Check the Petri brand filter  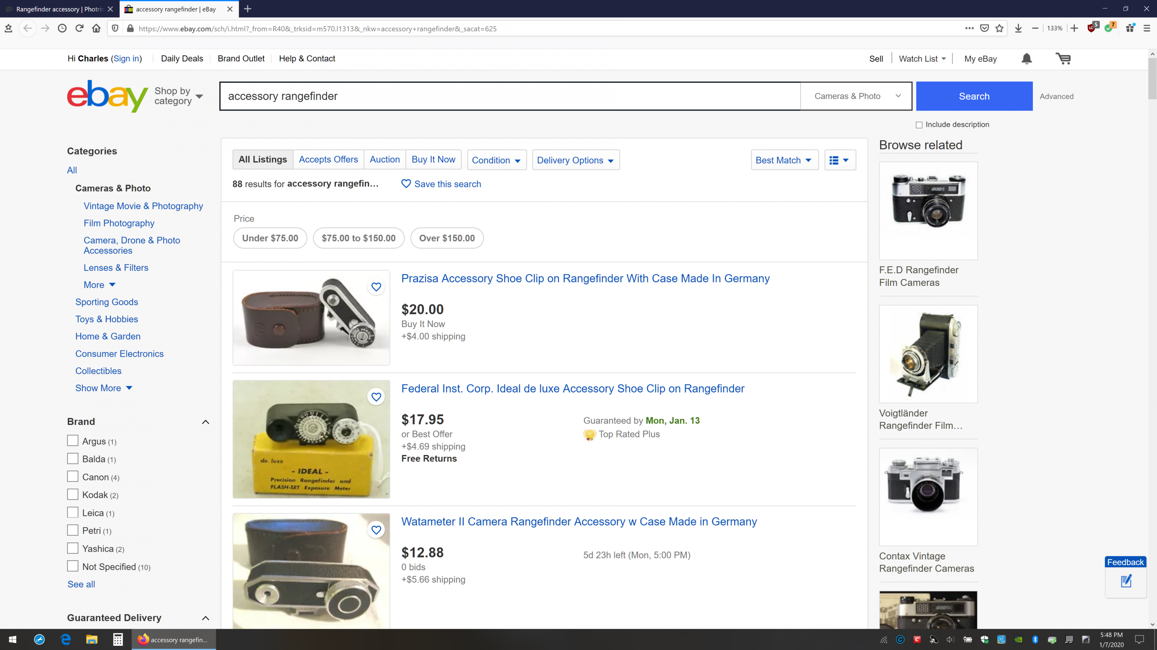pyautogui.click(x=73, y=531)
